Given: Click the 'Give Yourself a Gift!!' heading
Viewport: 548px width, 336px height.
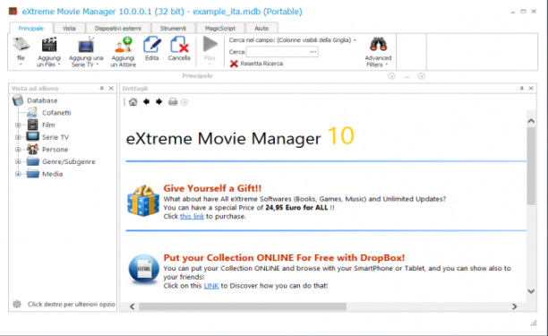Looking at the screenshot, I should pyautogui.click(x=212, y=188).
